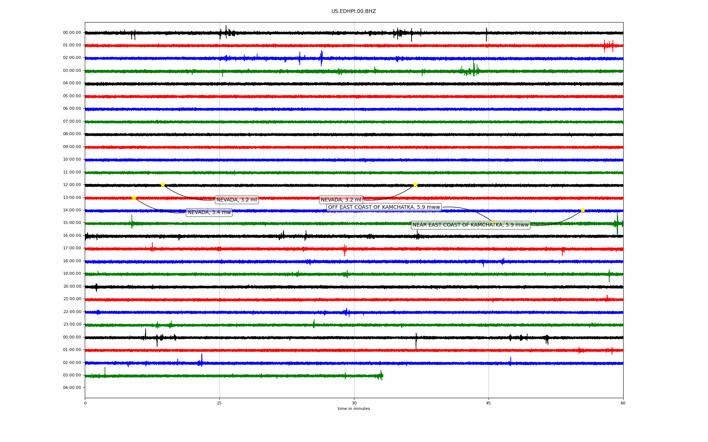
Task: Click the partly hidden star on the 15:00:00 trace
Action: (493, 222)
